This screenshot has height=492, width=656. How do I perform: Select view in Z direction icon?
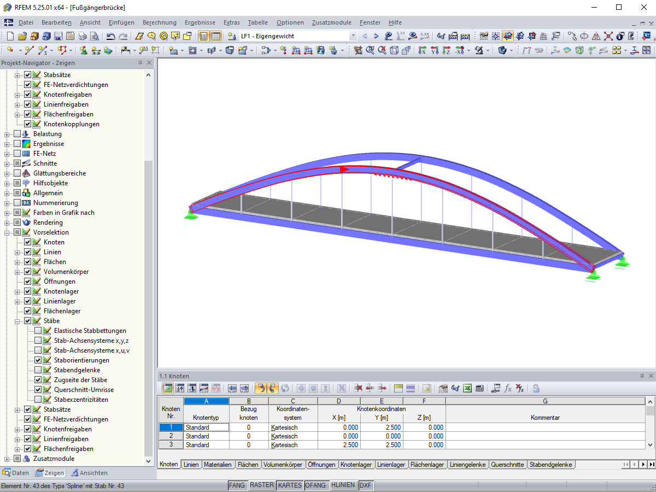click(447, 50)
